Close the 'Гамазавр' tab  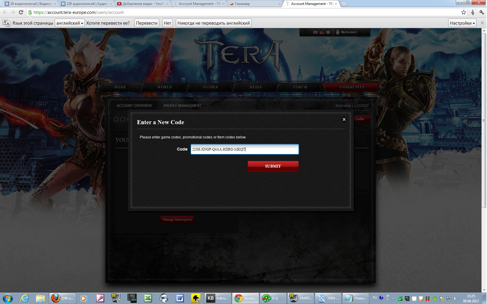pyautogui.click(x=279, y=4)
